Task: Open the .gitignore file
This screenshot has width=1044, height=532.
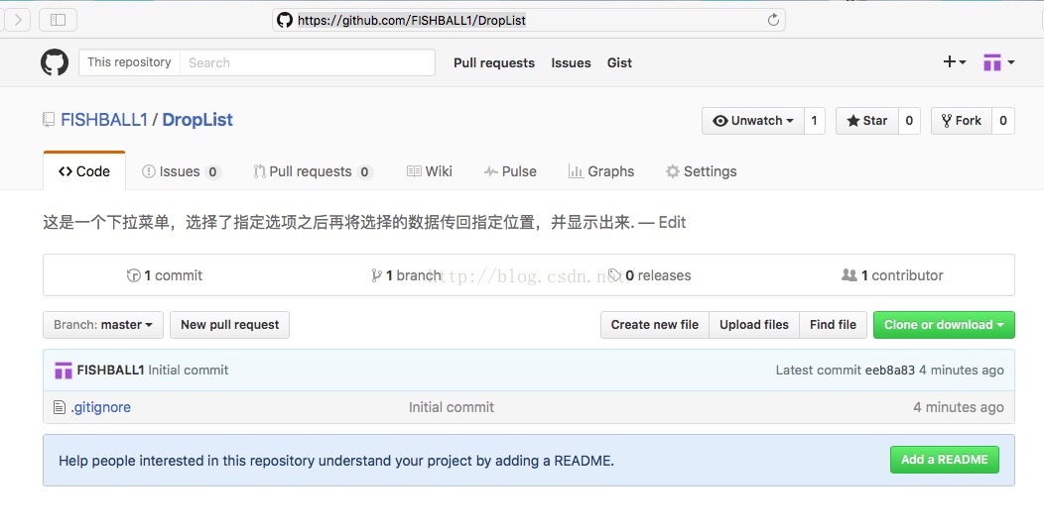Action: [100, 407]
